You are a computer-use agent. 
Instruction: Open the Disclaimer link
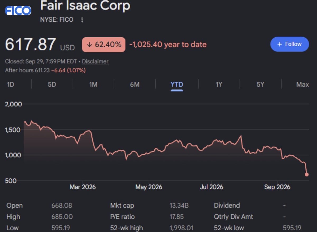point(95,61)
